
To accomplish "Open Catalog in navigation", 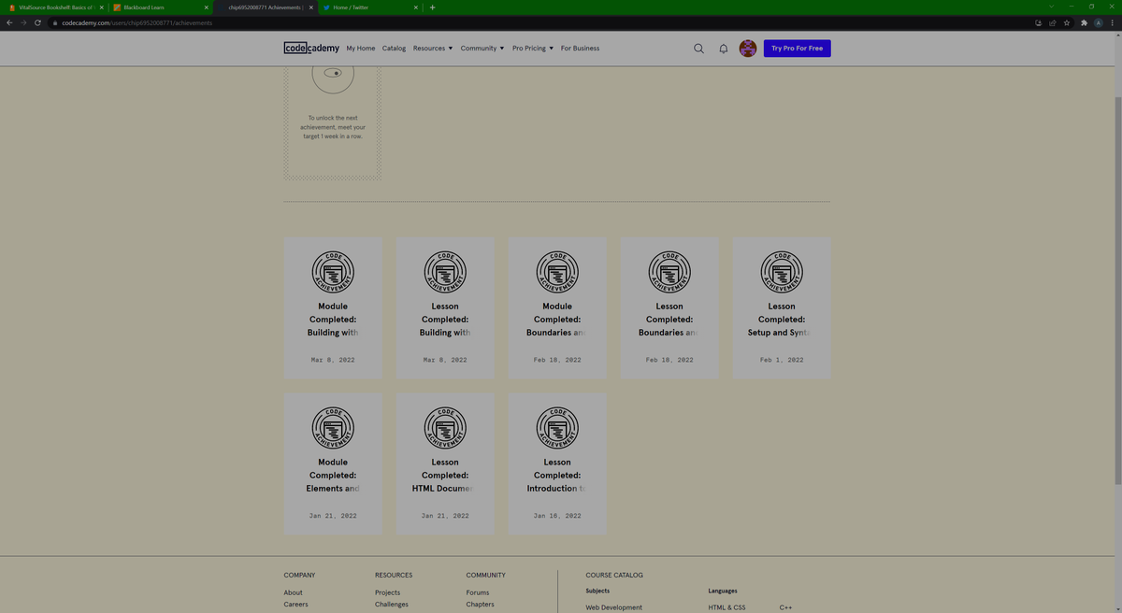I will click(394, 49).
